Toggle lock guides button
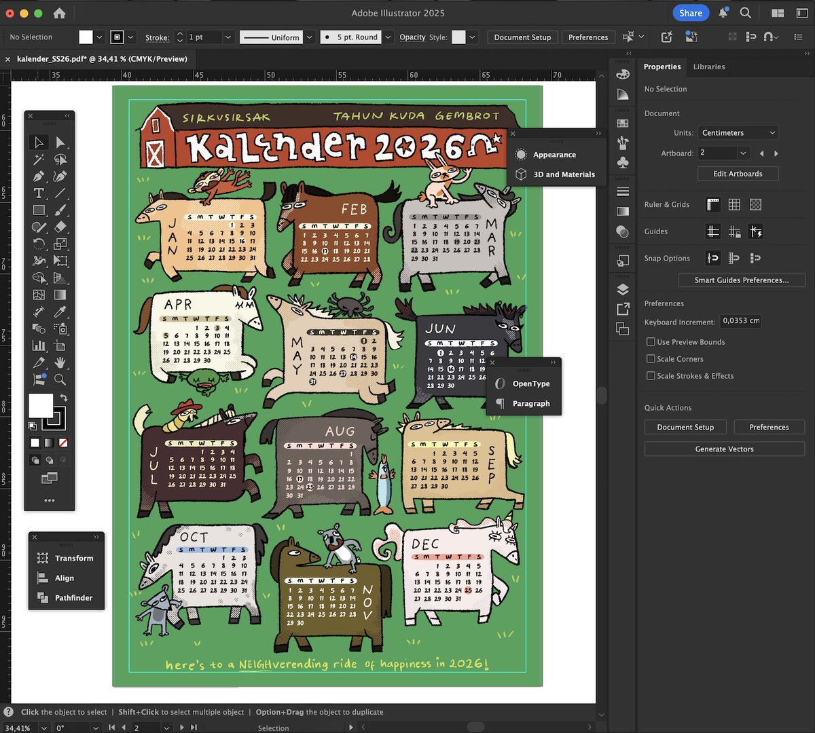The image size is (815, 733). click(x=734, y=231)
